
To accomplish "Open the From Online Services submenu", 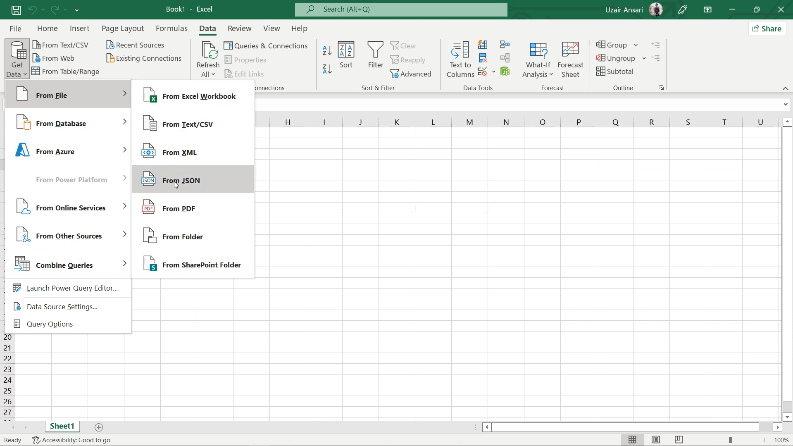I will [68, 208].
